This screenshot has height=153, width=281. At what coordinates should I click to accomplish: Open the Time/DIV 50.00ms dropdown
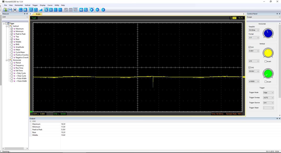254,30
